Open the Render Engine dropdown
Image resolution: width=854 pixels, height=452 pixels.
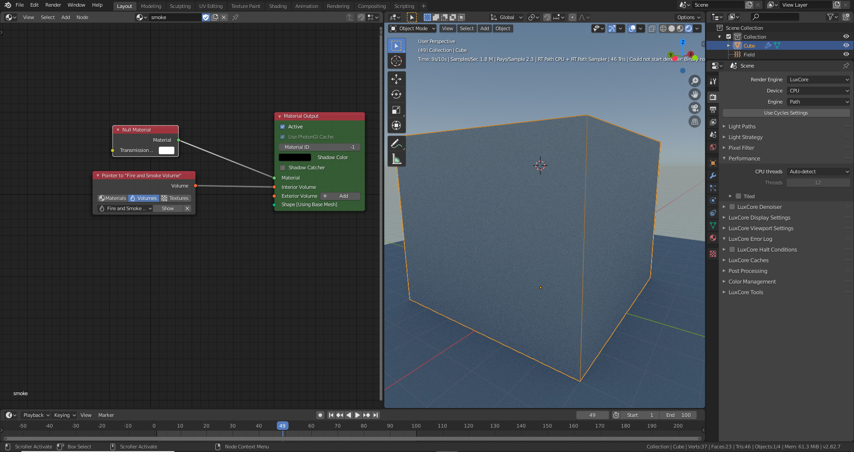click(818, 80)
